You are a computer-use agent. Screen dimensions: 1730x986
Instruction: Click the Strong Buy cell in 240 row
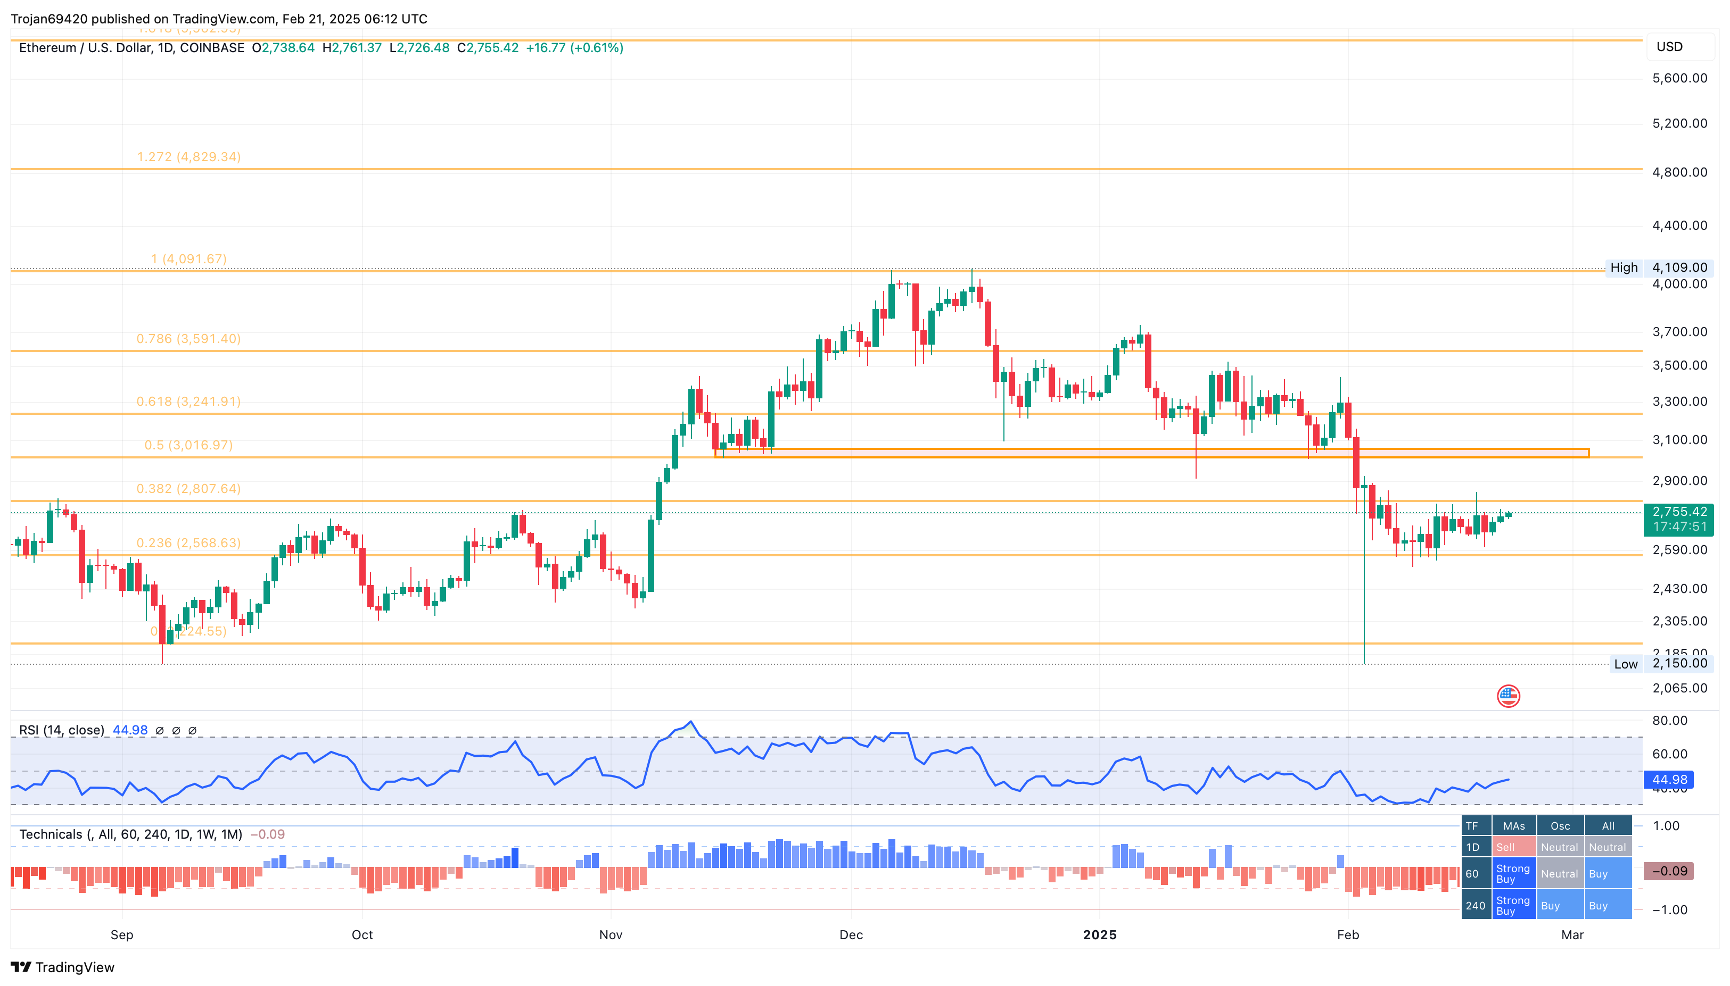click(x=1514, y=905)
